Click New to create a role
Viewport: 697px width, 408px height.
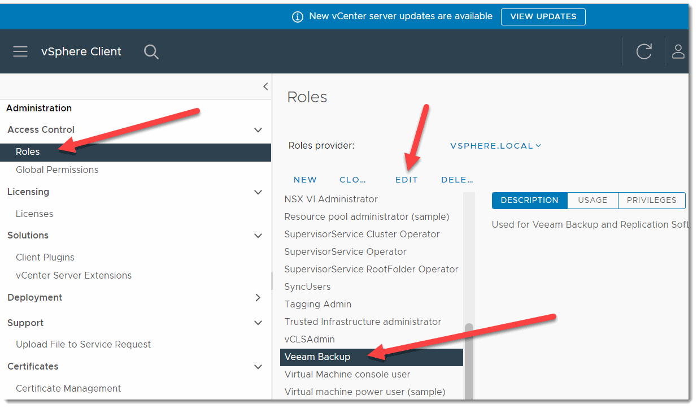(305, 180)
